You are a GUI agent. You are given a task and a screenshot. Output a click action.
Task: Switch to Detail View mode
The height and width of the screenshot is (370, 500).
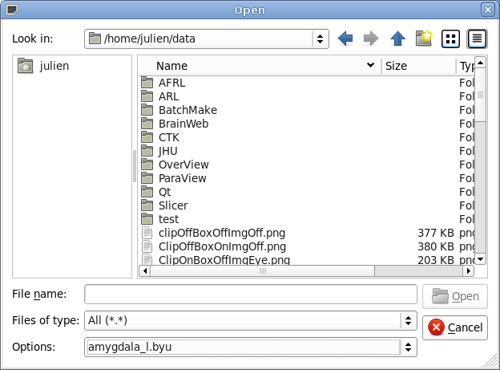pyautogui.click(x=477, y=39)
